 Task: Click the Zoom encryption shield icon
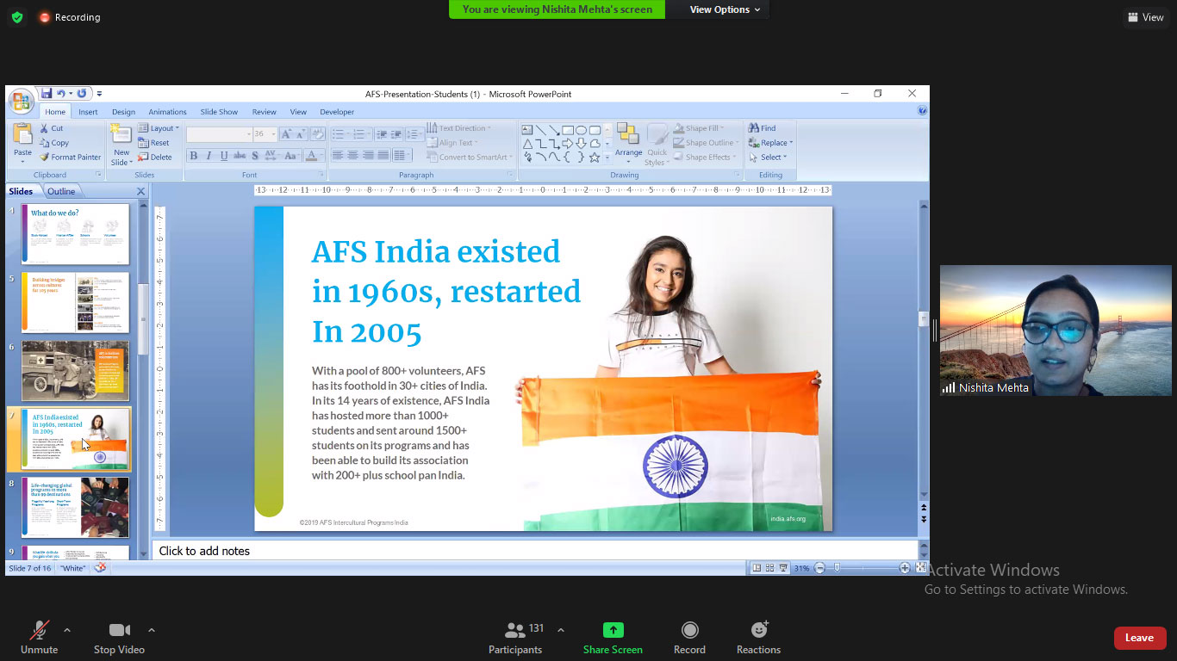[x=17, y=17]
